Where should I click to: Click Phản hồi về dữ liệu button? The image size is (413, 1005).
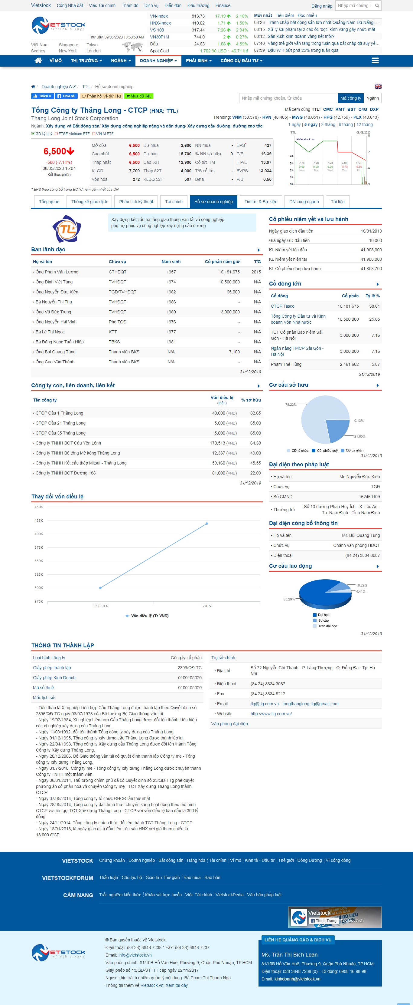101,96
